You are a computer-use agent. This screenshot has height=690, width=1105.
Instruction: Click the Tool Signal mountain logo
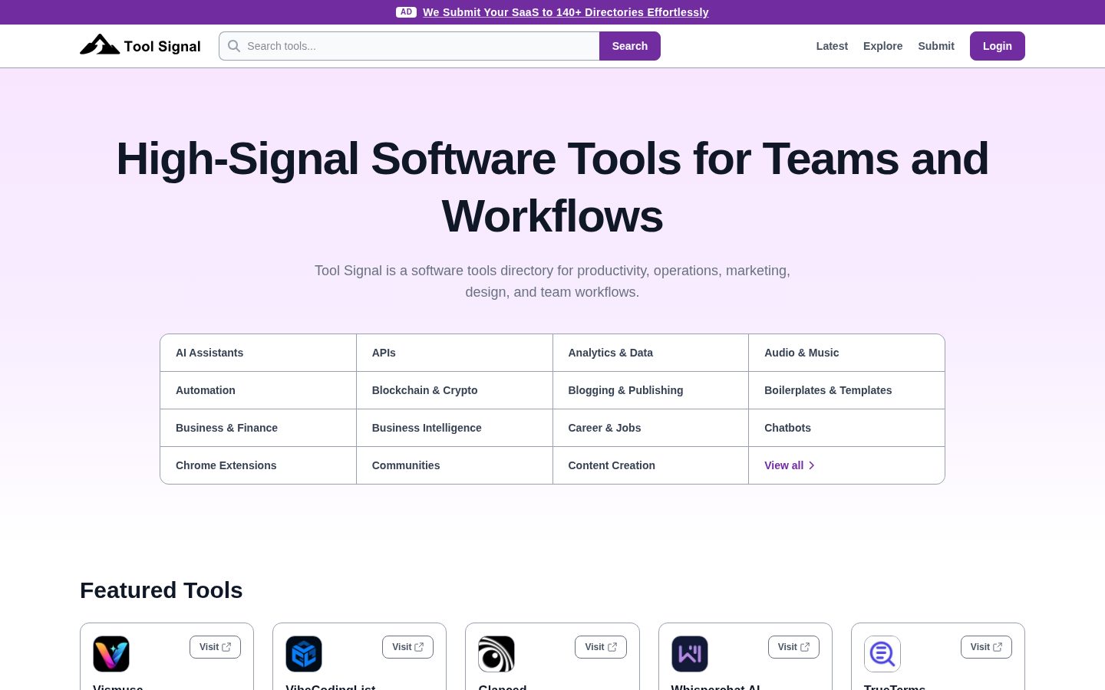pos(100,44)
